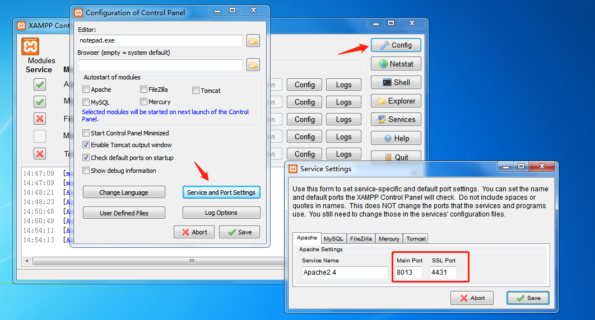Enable Tomcat autostart checkbox
Image resolution: width=595 pixels, height=320 pixels.
(196, 91)
